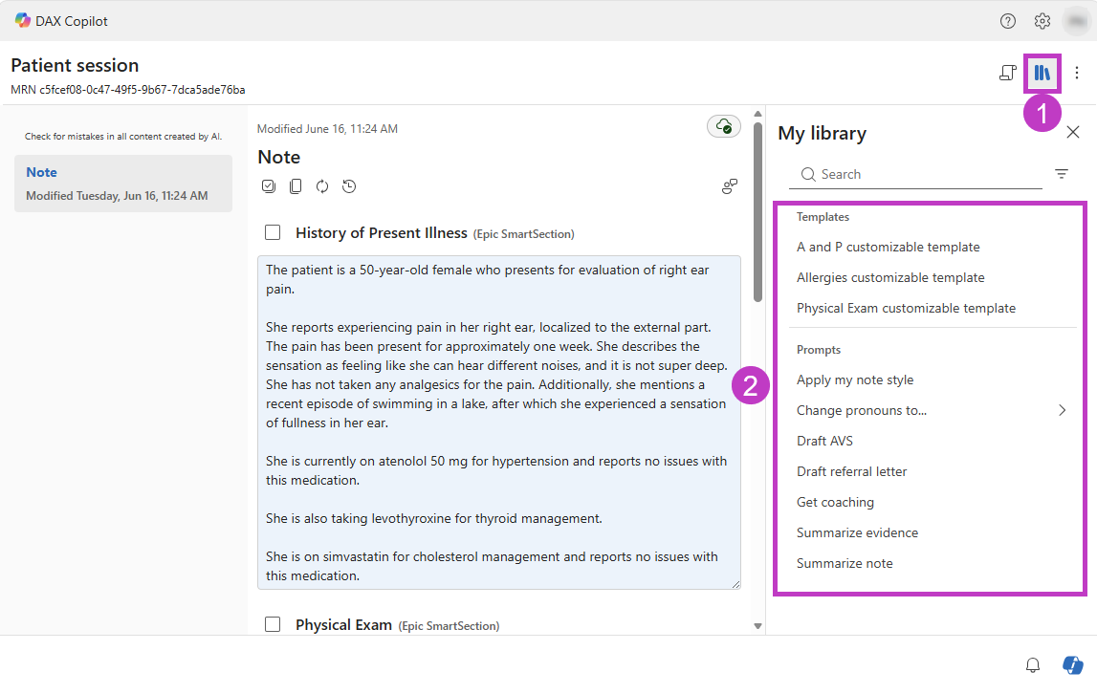Click the user profile avatar
Image resolution: width=1097 pixels, height=694 pixels.
[1076, 21]
